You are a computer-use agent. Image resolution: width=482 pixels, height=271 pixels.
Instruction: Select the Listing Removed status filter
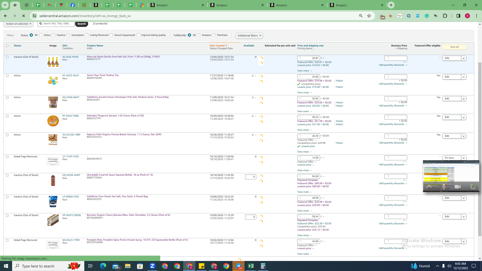[87, 35]
